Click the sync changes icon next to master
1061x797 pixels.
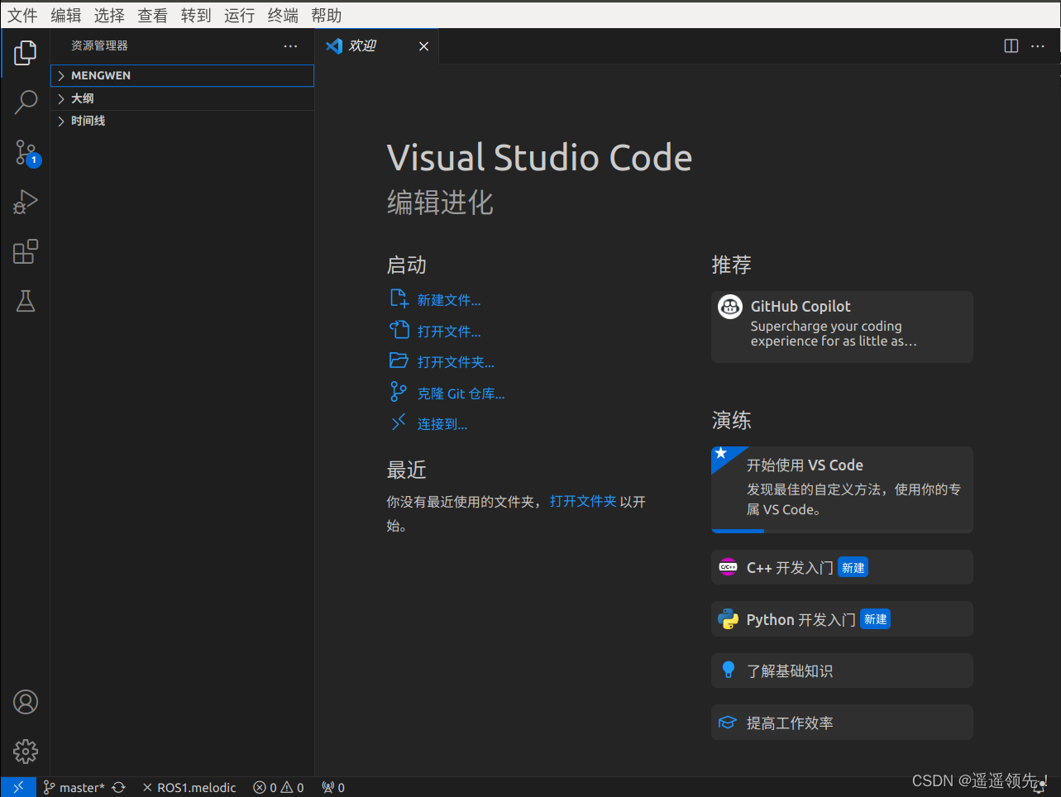point(118,787)
